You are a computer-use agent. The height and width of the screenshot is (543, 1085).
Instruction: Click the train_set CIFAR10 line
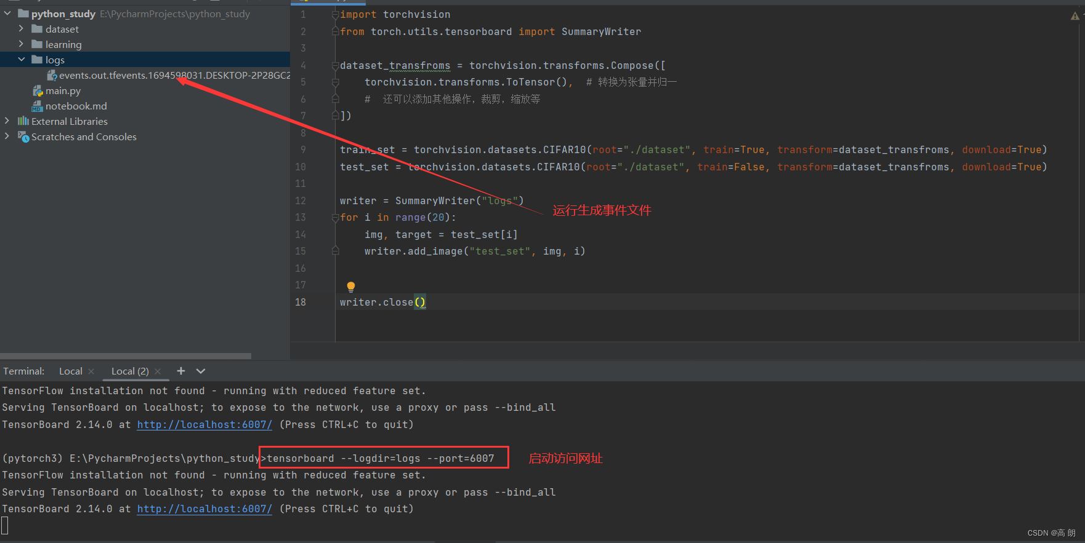click(x=693, y=149)
